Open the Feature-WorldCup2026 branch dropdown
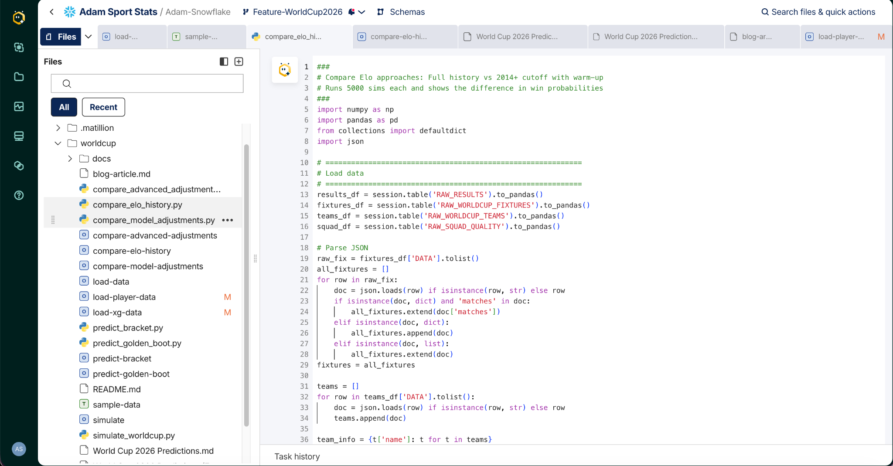 click(x=361, y=12)
